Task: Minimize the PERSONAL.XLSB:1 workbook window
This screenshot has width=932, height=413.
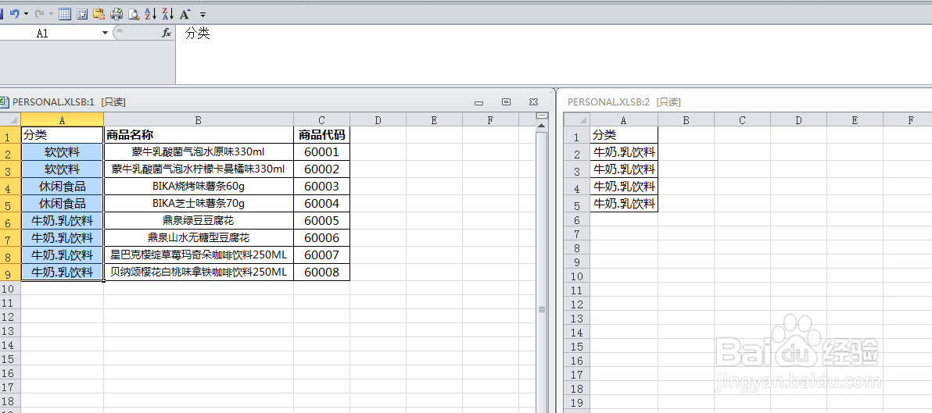Action: [479, 102]
